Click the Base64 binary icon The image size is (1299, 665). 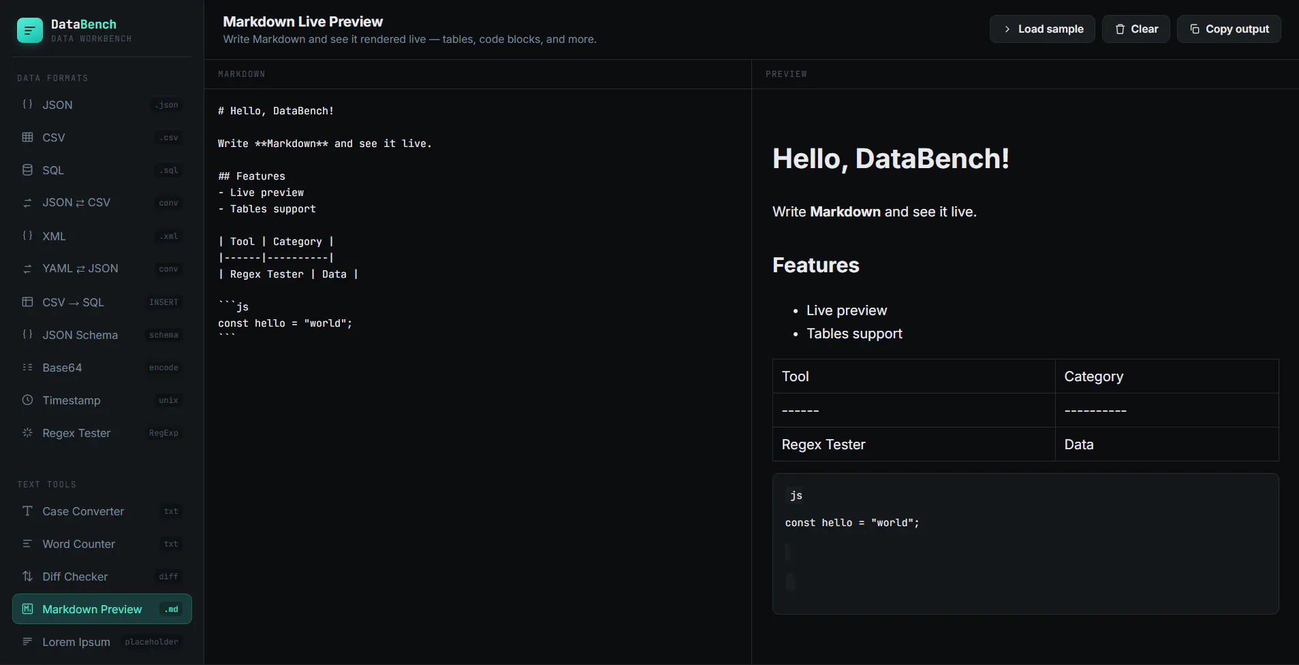tap(27, 367)
